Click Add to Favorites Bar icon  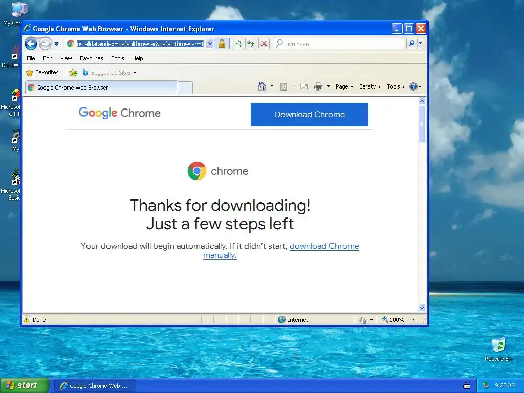coord(73,72)
